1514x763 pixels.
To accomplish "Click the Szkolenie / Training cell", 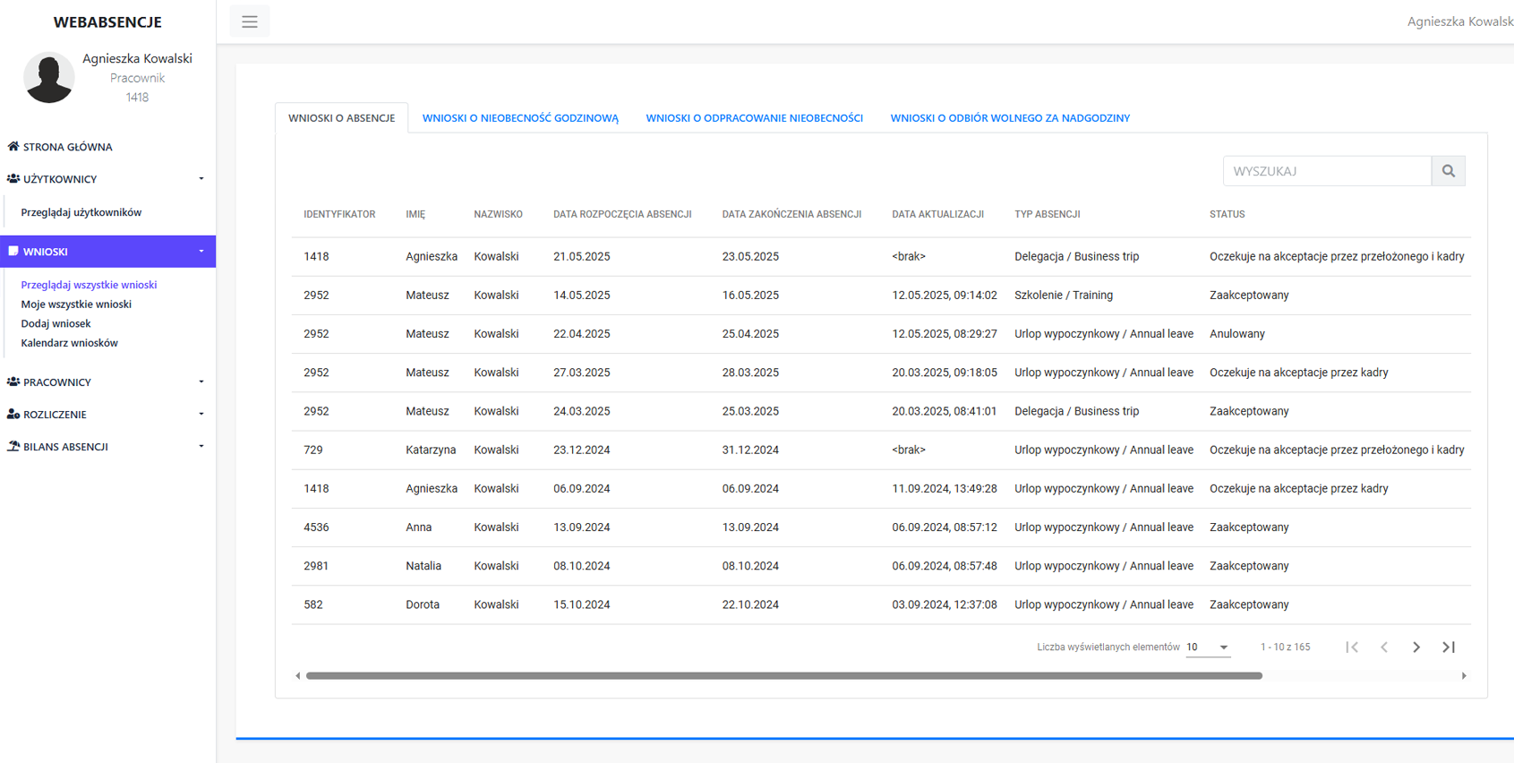I will point(1064,296).
